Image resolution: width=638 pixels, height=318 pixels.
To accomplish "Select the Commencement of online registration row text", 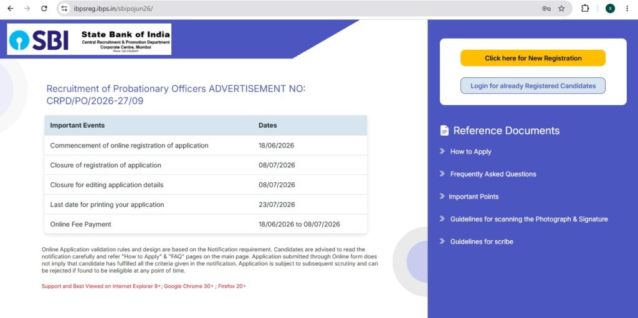I will [130, 145].
